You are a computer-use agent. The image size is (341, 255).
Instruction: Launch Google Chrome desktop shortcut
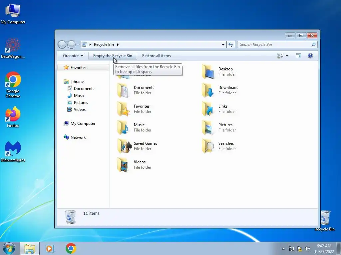pyautogui.click(x=13, y=85)
